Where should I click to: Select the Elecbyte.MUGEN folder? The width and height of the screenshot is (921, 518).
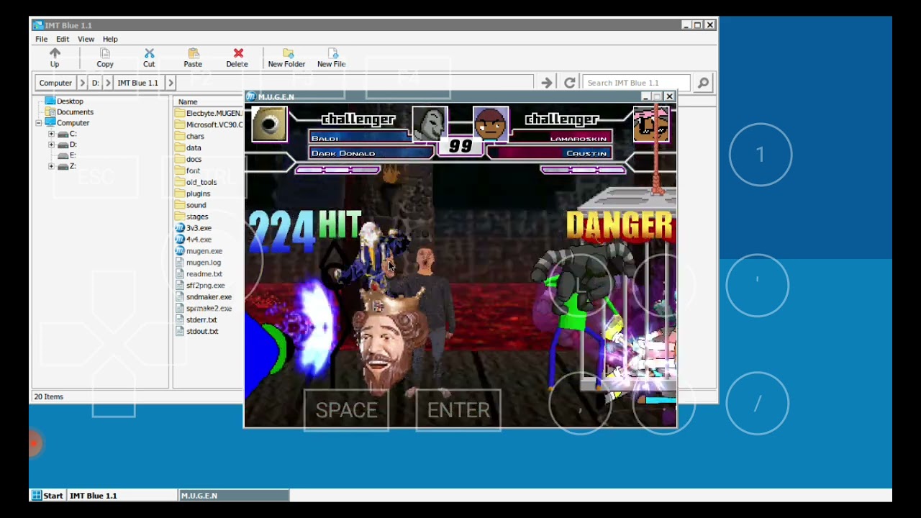(209, 113)
